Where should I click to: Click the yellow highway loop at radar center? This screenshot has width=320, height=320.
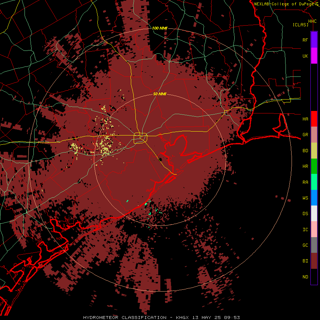coord(140,138)
